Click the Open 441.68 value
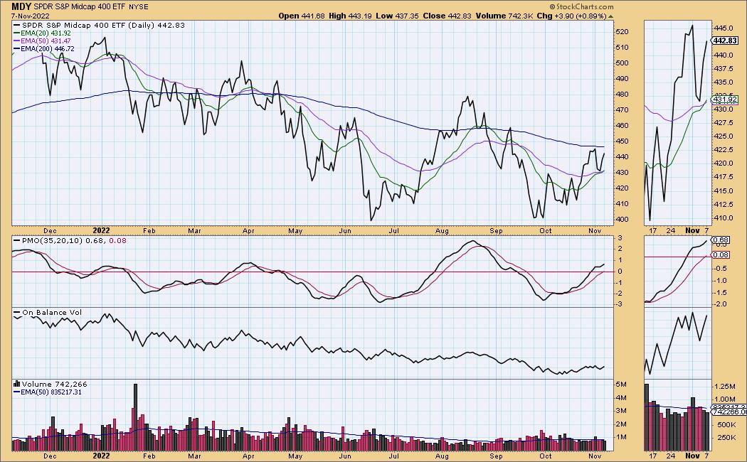The height and width of the screenshot is (462, 747). (302, 16)
